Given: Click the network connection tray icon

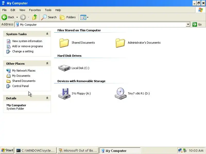Looking at the screenshot, I should tap(180, 150).
